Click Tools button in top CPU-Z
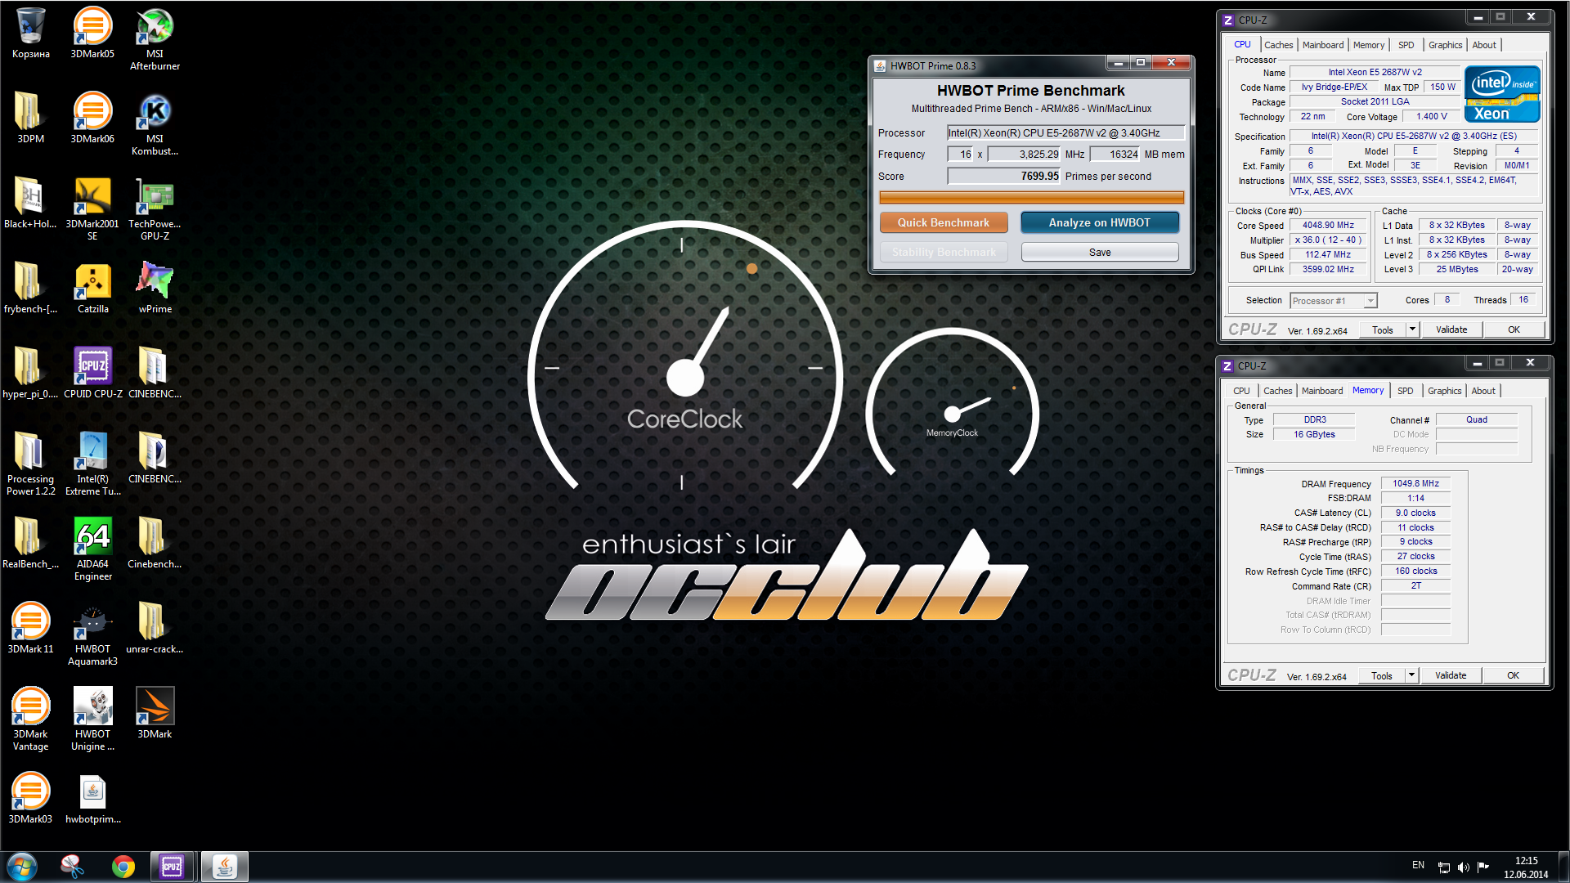 1383,329
